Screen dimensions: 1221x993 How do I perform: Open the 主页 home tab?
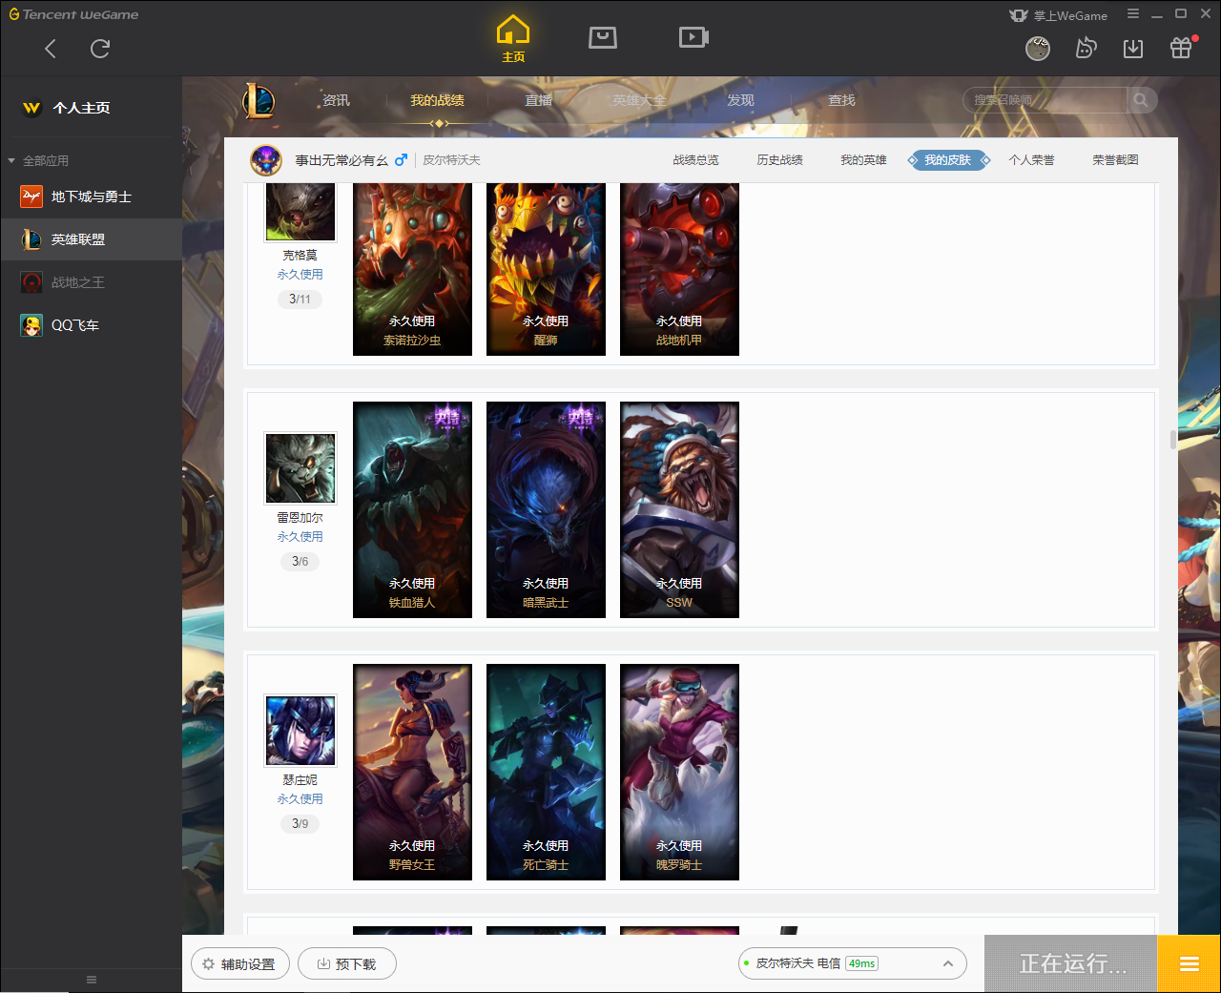click(x=513, y=39)
